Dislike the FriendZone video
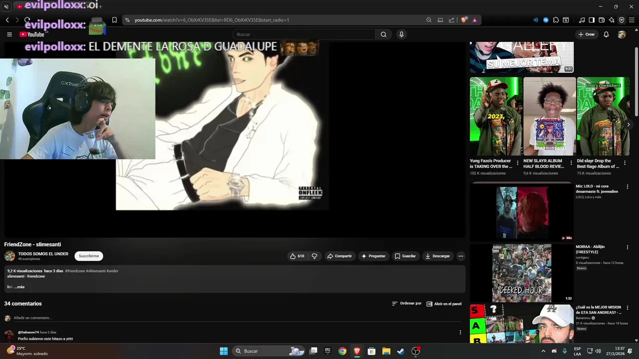639x359 pixels. coord(315,256)
